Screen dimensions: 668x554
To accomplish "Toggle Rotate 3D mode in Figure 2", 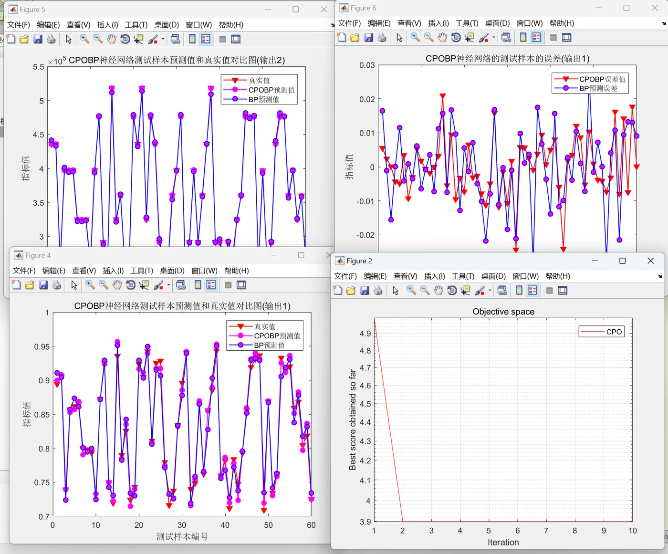I will coord(452,290).
